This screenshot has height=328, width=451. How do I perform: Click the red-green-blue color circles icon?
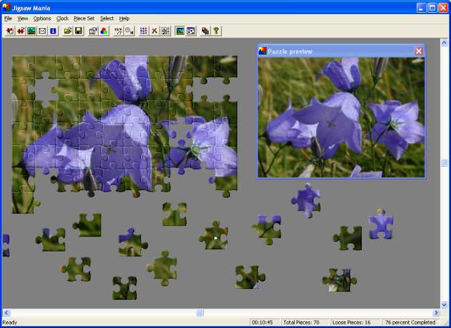104,31
